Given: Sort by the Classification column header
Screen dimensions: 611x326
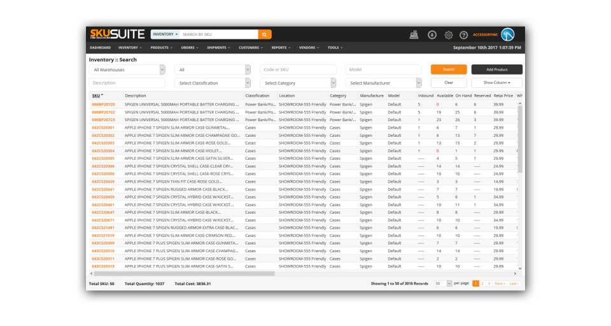Looking at the screenshot, I should tap(257, 96).
